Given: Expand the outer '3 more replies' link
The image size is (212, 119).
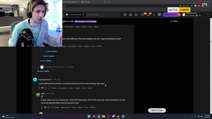Looking at the screenshot, I should pyautogui.click(x=46, y=61).
